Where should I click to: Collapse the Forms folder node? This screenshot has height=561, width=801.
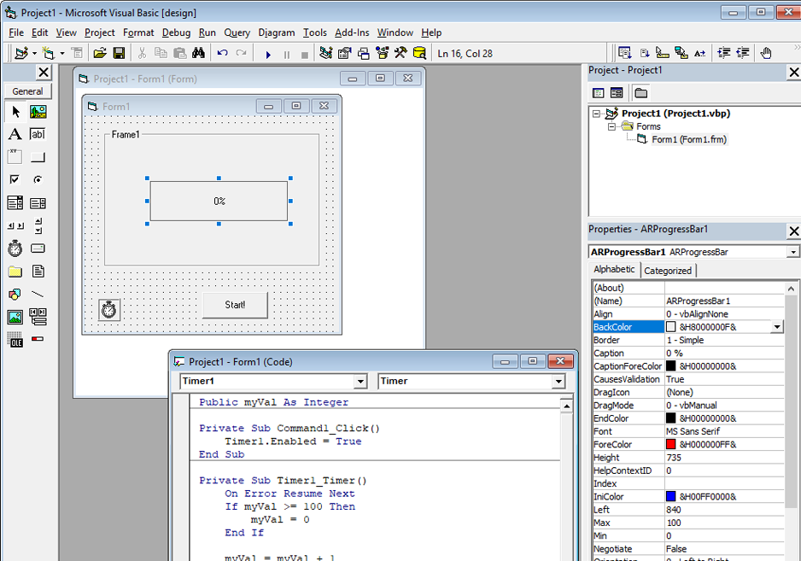point(611,126)
